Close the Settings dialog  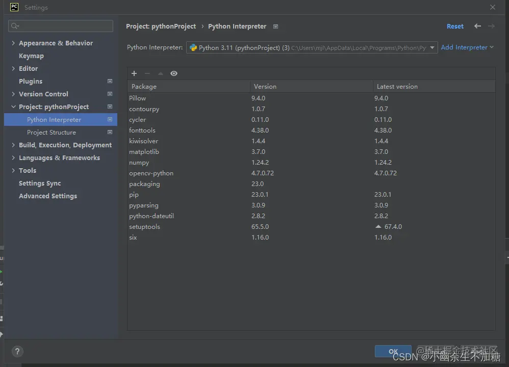(493, 7)
